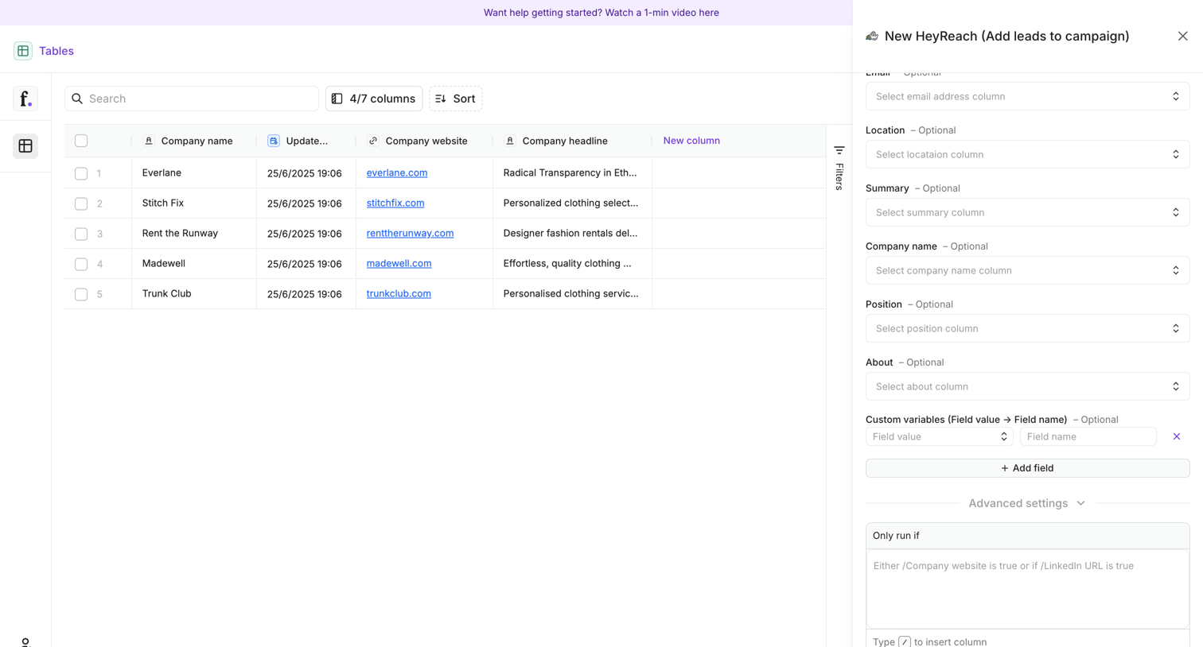Tick the Rent the Runway row checkbox
The width and height of the screenshot is (1203, 647).
[x=81, y=234]
